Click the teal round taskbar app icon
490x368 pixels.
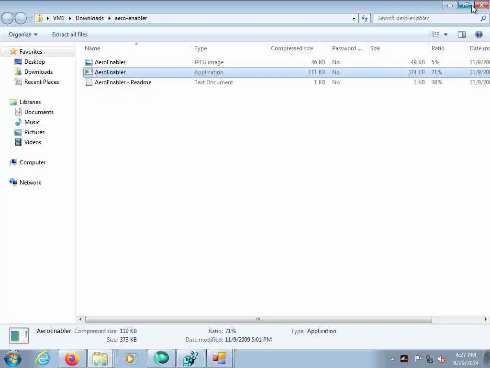[161, 358]
